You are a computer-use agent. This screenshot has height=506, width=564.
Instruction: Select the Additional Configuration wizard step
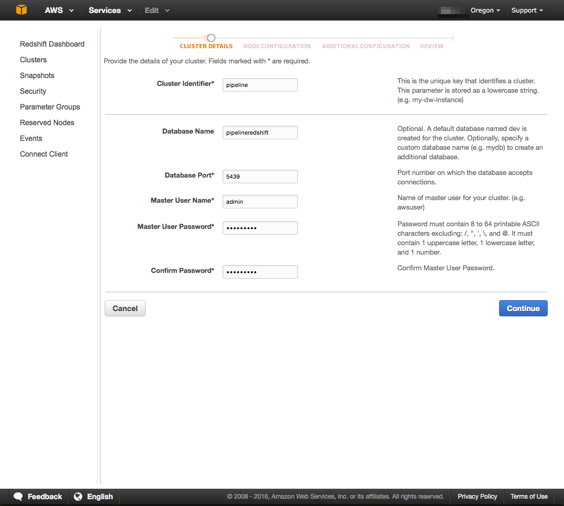click(x=366, y=46)
